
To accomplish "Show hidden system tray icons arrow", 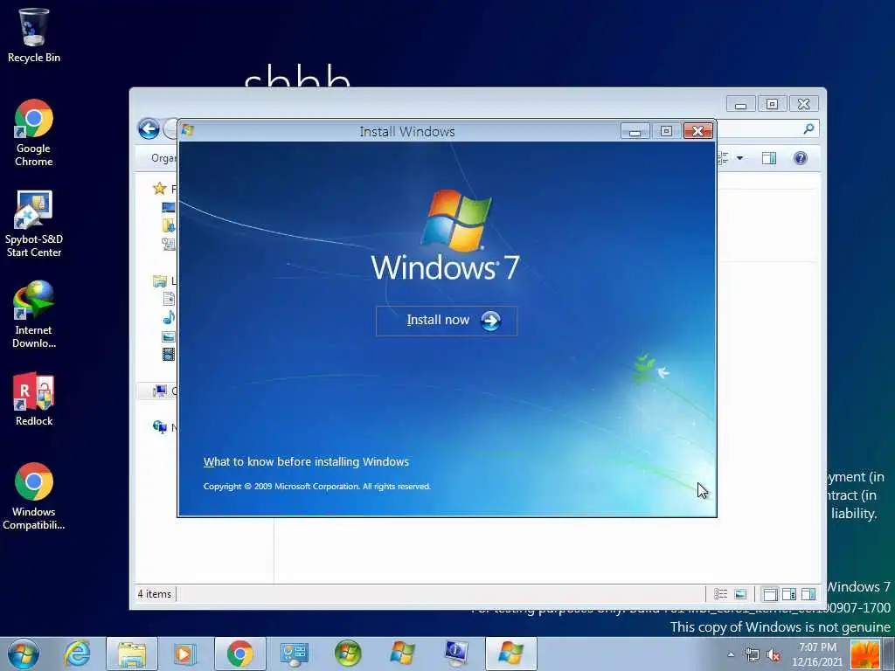I will point(731,654).
